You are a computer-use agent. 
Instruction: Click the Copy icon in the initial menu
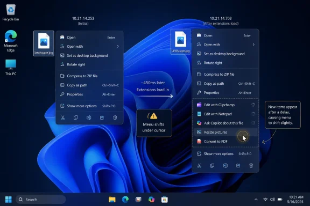(75, 117)
